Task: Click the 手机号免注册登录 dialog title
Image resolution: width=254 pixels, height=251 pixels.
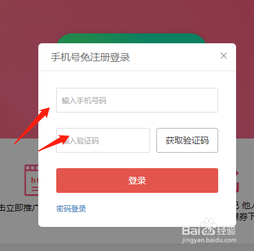Action: (x=90, y=57)
